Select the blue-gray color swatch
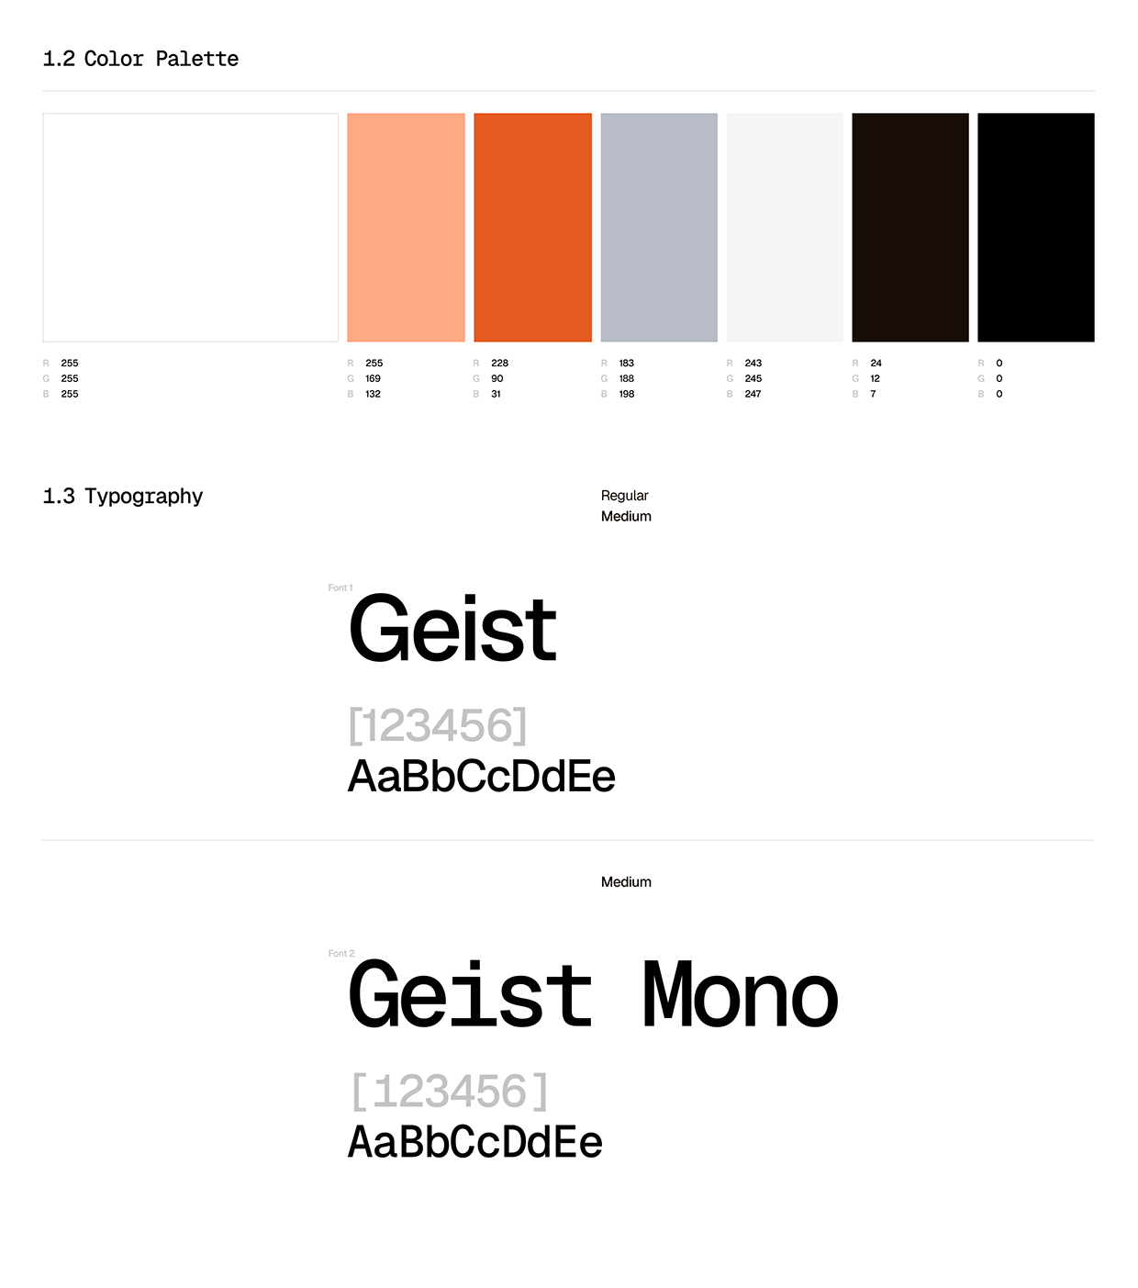Viewport: 1138px width, 1288px height. [x=658, y=228]
